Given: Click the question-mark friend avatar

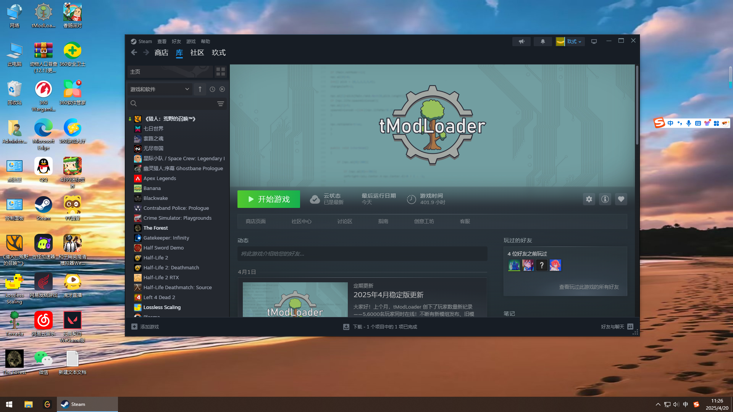Looking at the screenshot, I should (541, 265).
